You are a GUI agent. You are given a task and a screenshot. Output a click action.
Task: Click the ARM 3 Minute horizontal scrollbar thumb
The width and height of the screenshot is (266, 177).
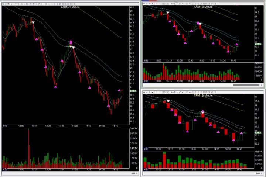point(246,85)
